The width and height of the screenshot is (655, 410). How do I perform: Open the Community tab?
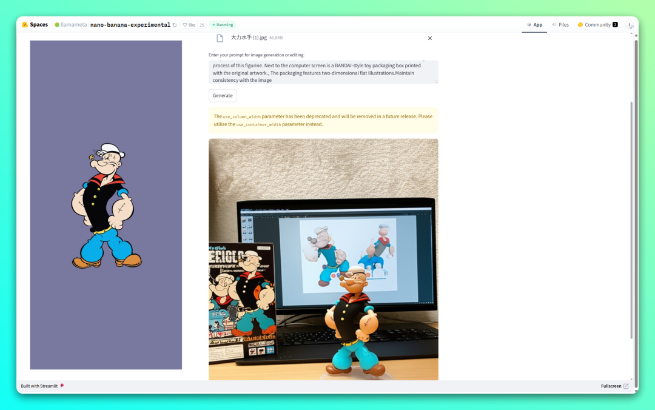pyautogui.click(x=597, y=25)
